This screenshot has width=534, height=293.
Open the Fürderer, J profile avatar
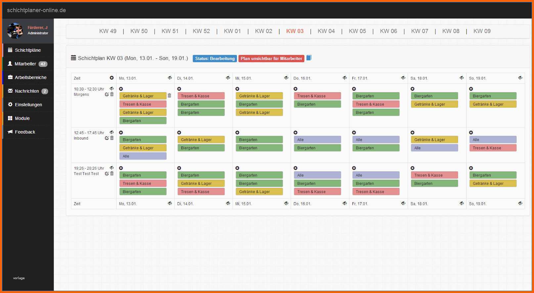pyautogui.click(x=15, y=31)
